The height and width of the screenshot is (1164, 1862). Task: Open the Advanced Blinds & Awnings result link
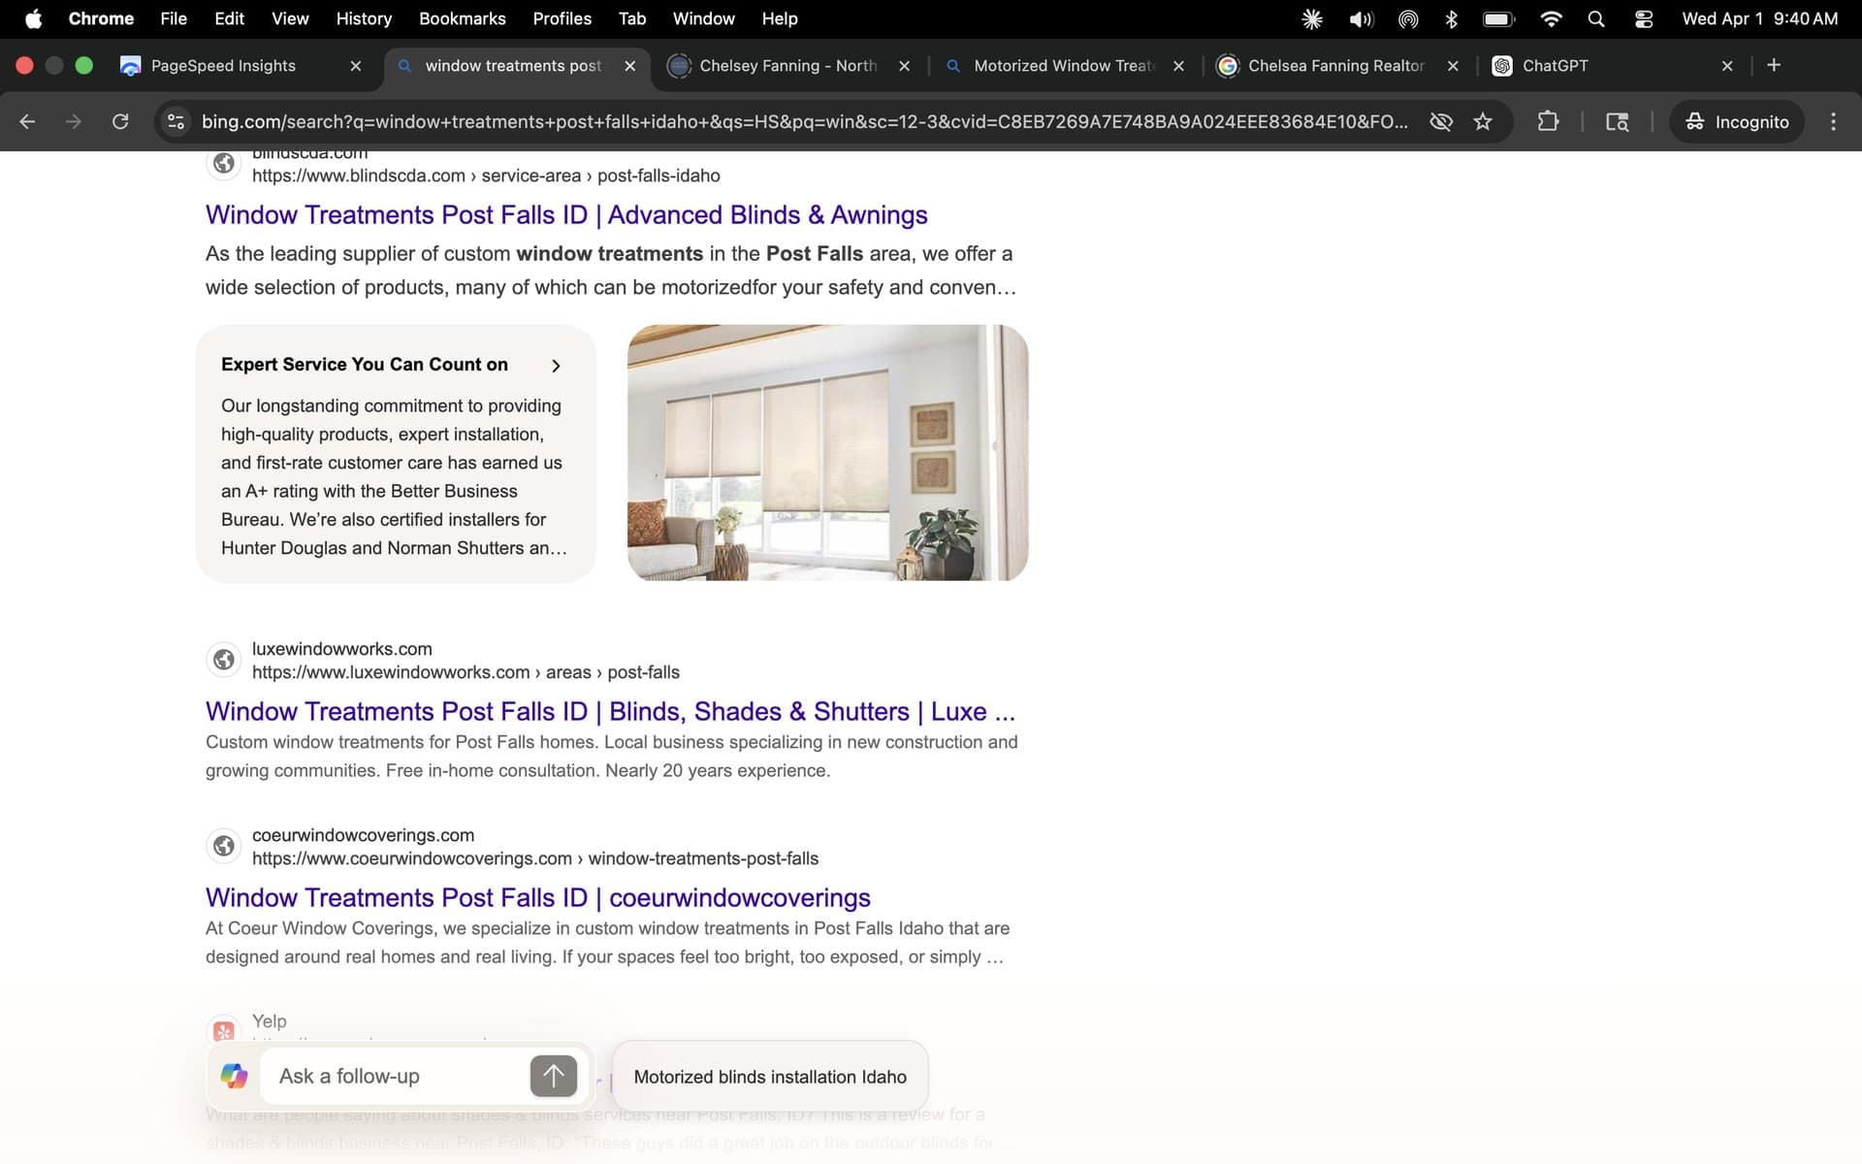(x=565, y=214)
